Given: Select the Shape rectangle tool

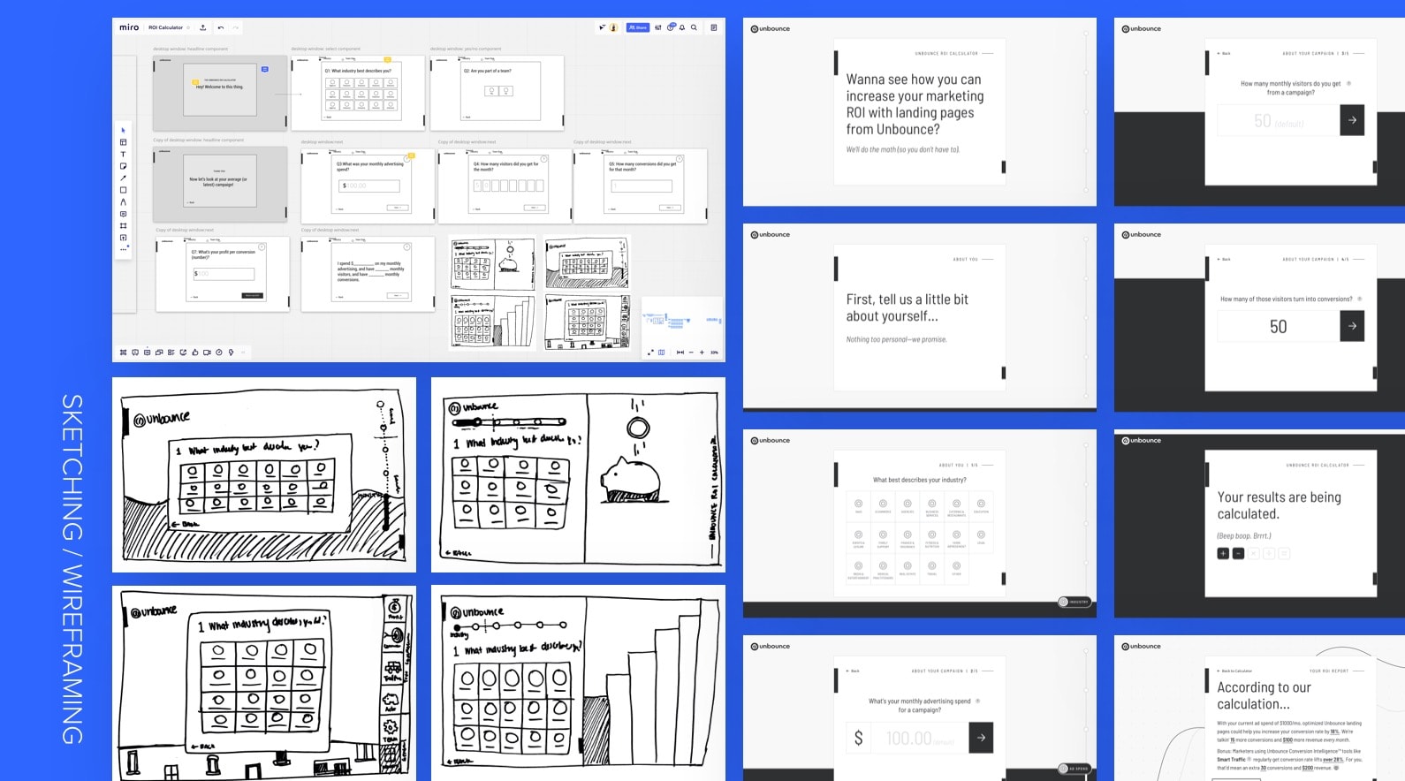Looking at the screenshot, I should point(123,190).
